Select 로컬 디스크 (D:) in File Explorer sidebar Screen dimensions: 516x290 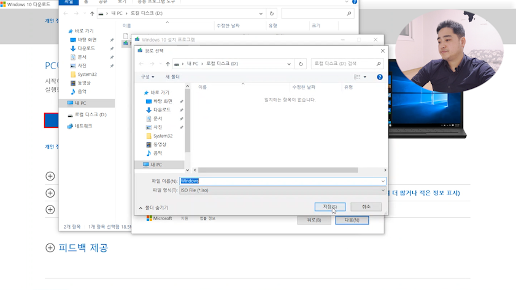coord(90,114)
